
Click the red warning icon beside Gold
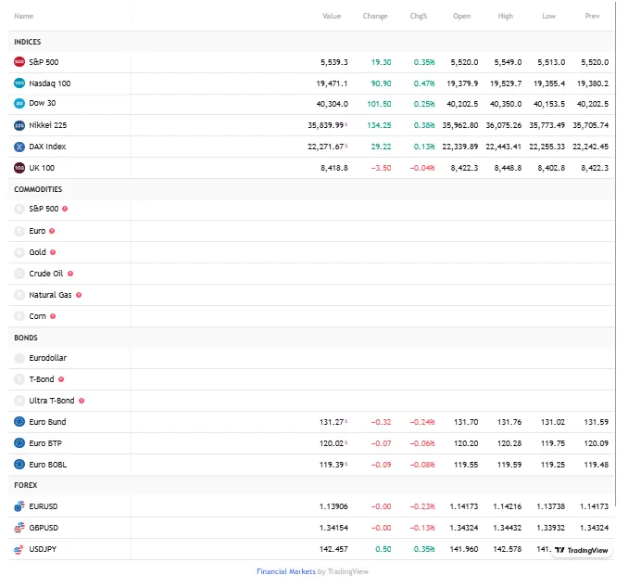53,252
